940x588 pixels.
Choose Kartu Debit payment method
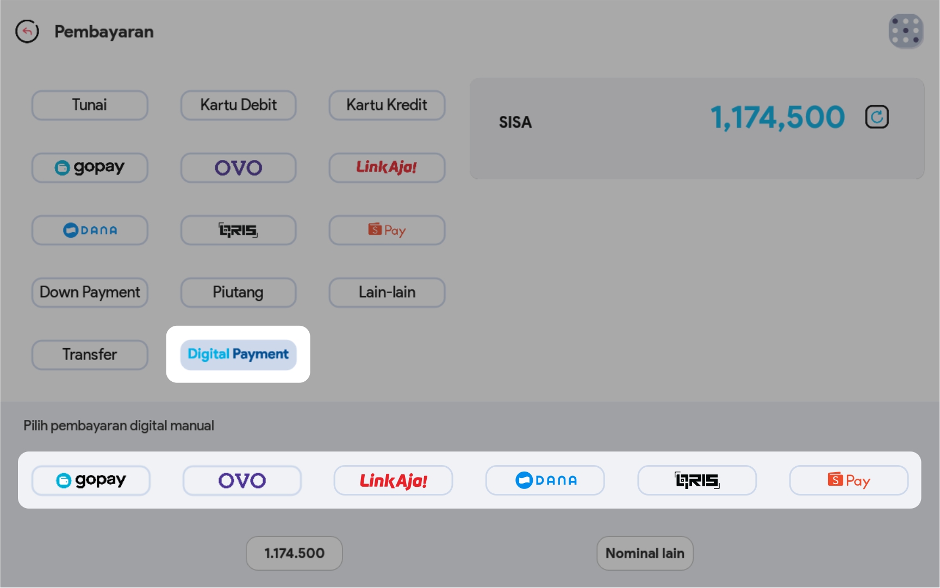(238, 105)
